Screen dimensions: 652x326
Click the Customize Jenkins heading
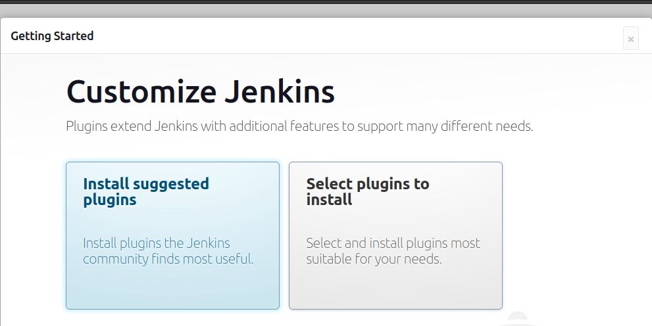[x=201, y=92]
